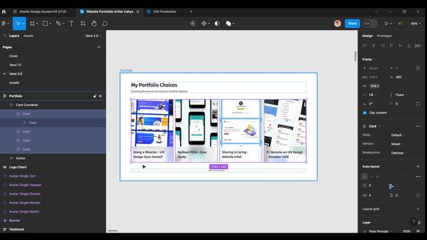Open the Versi 1.0 page

click(15, 65)
